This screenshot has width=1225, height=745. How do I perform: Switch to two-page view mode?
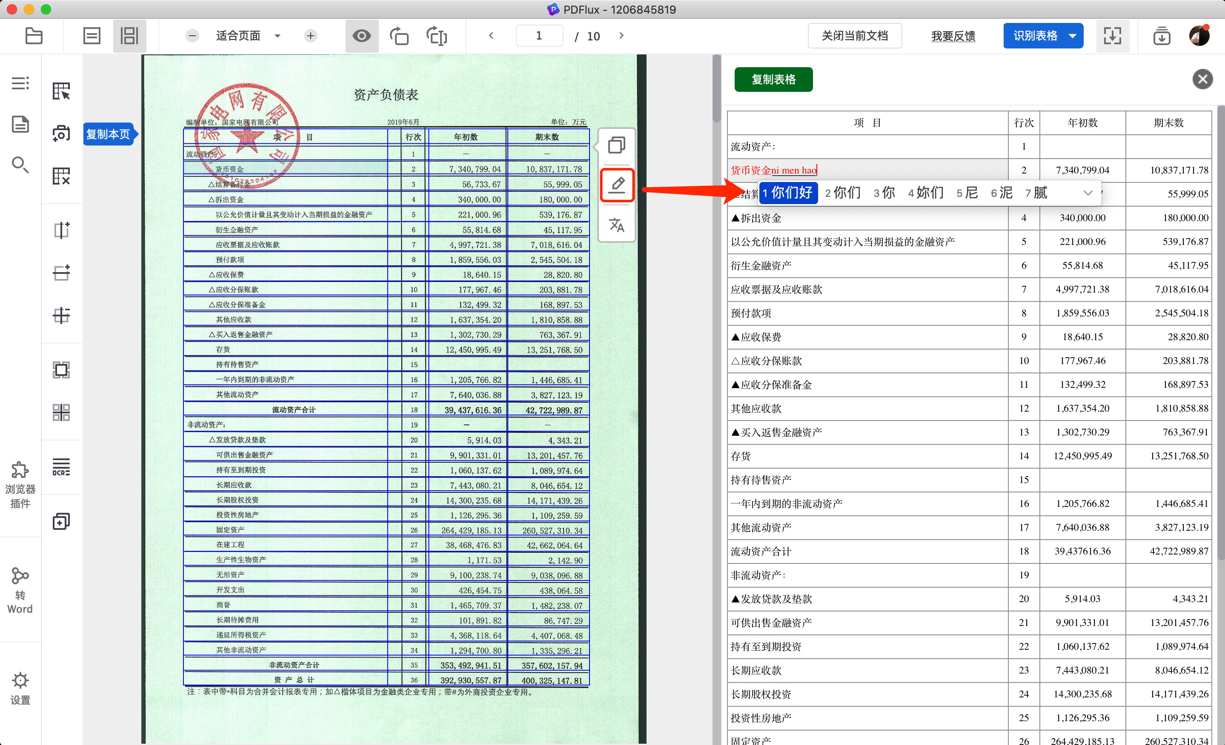(x=129, y=36)
